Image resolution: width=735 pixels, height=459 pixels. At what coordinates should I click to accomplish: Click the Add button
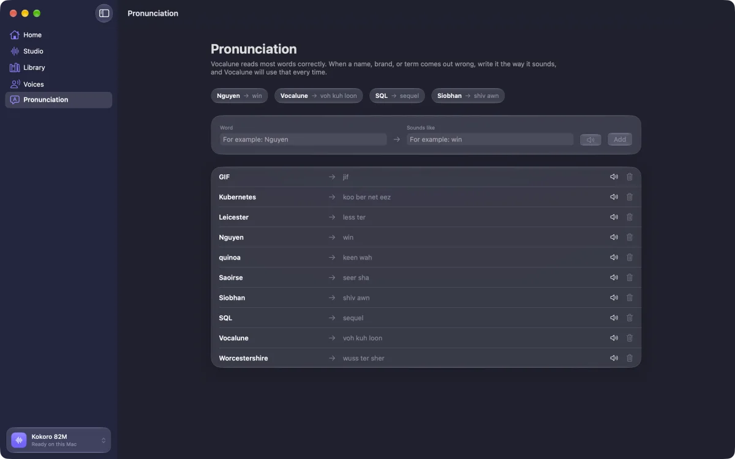pos(620,140)
